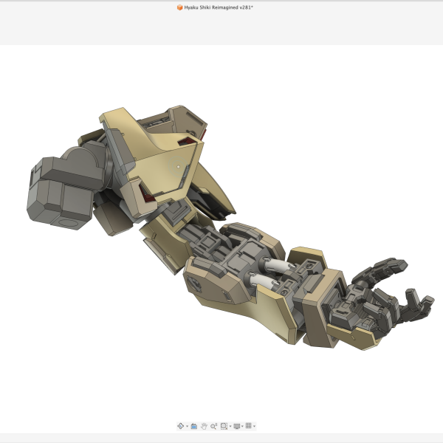Select the Zoom magnifier tool

(x=213, y=426)
